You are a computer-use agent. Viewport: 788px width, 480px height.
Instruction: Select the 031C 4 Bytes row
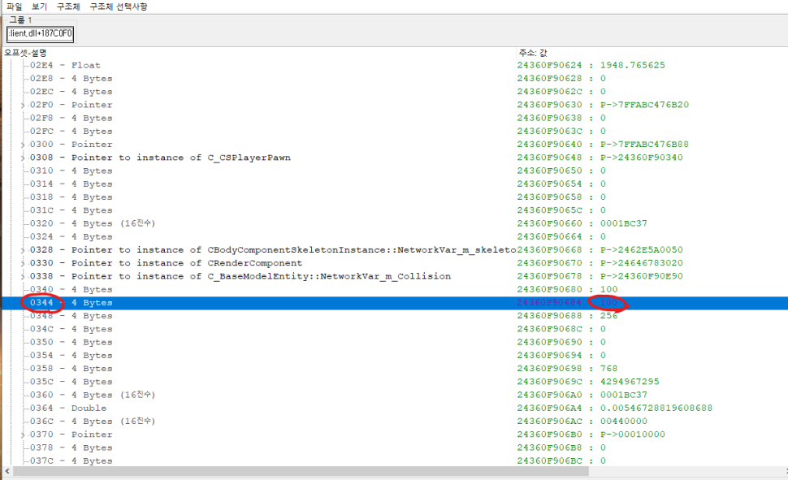tap(71, 210)
